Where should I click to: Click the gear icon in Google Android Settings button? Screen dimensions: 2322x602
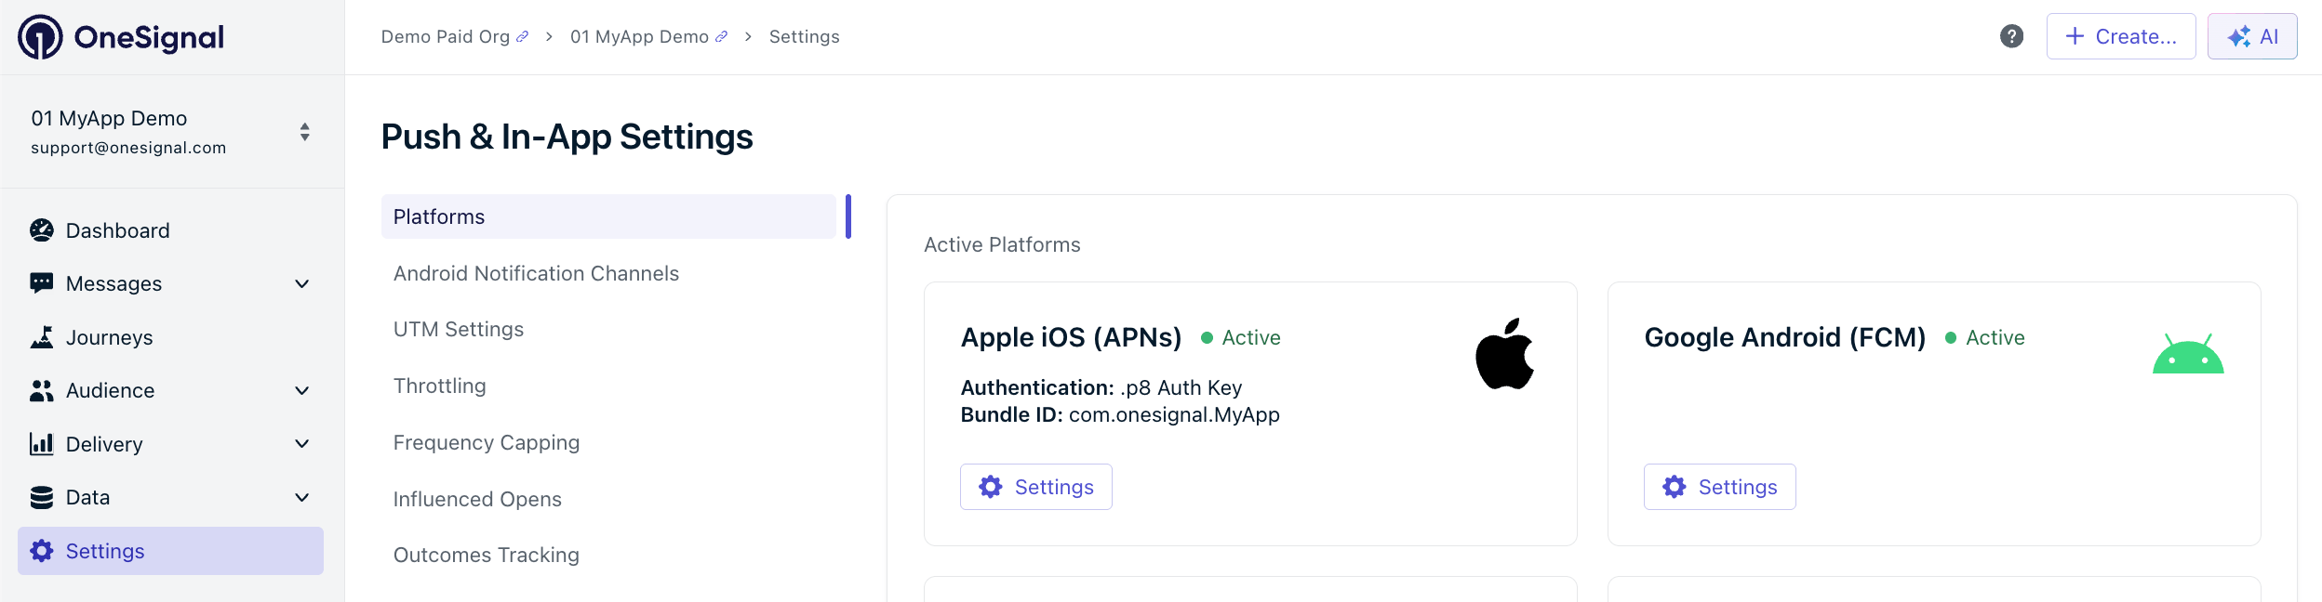pos(1675,487)
